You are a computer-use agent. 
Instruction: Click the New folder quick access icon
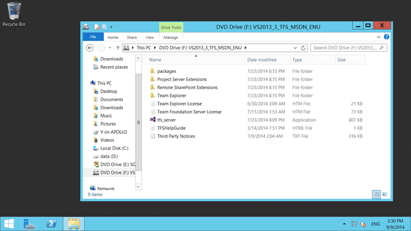click(104, 27)
